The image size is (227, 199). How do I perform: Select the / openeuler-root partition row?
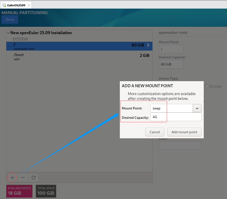coord(79,46)
